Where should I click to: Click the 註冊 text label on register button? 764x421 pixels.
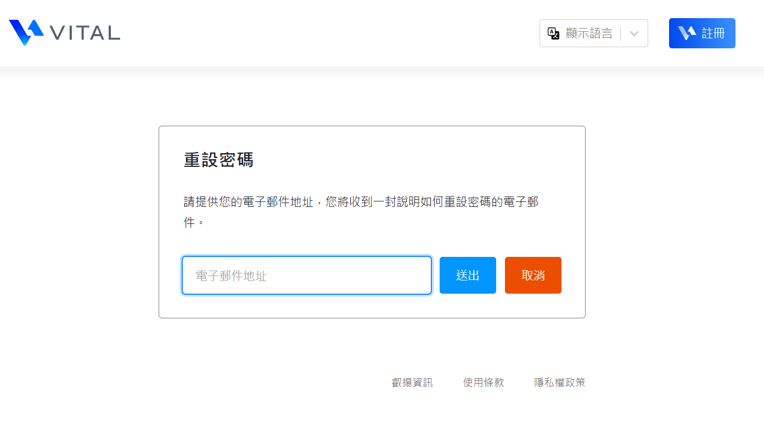pyautogui.click(x=713, y=33)
